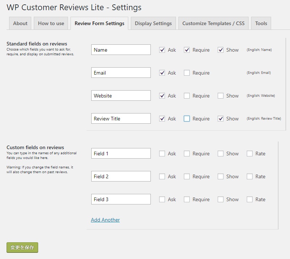
Task: Enable Rate for Field 1
Action: 250,154
